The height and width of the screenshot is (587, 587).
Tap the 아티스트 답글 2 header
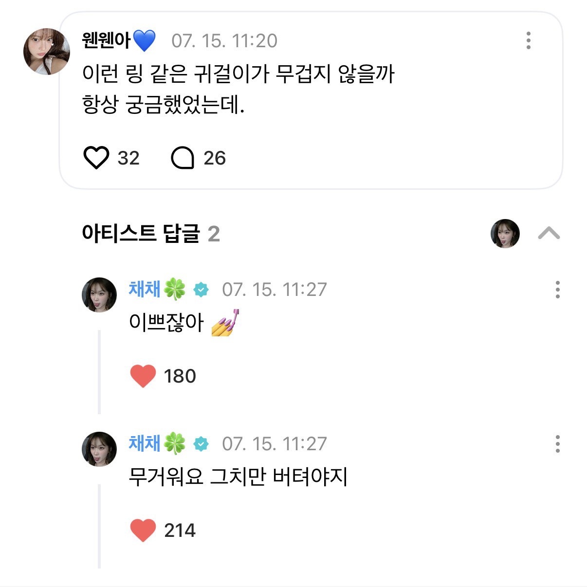tap(151, 234)
